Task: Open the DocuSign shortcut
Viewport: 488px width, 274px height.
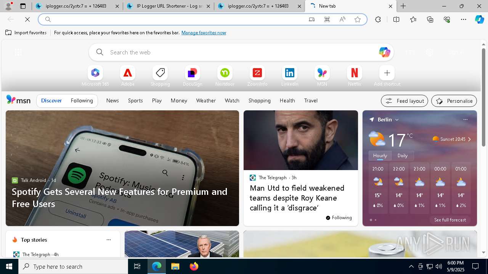Action: 193,76
